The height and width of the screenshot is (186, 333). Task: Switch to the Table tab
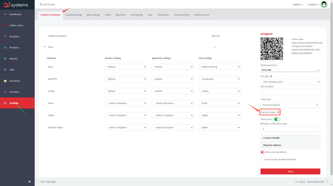108,15
